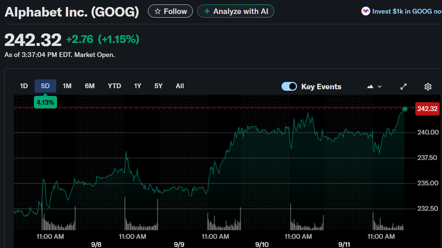This screenshot has width=442, height=248.
Task: Switch chart to the 1M range
Action: [67, 86]
